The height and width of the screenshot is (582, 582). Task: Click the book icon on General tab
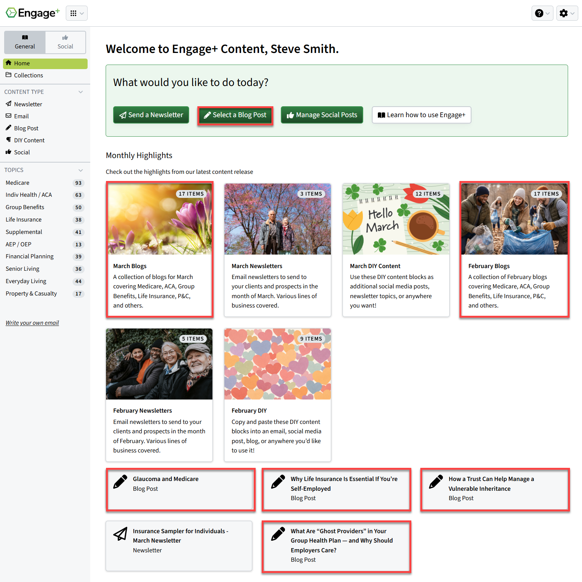coord(25,37)
